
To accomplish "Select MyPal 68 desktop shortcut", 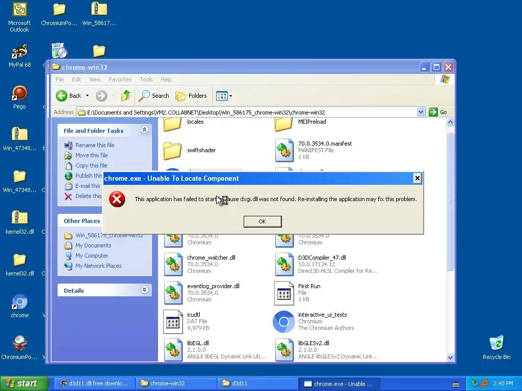I will coord(20,56).
